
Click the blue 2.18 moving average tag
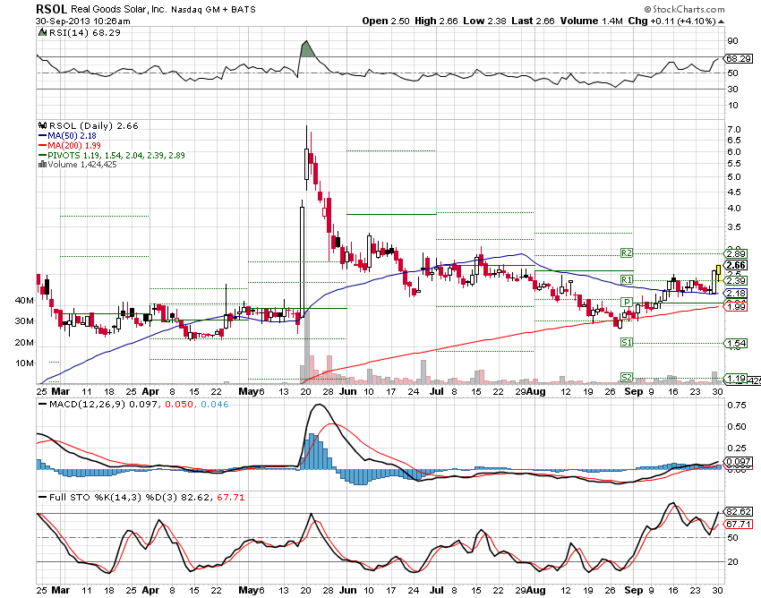click(x=736, y=293)
